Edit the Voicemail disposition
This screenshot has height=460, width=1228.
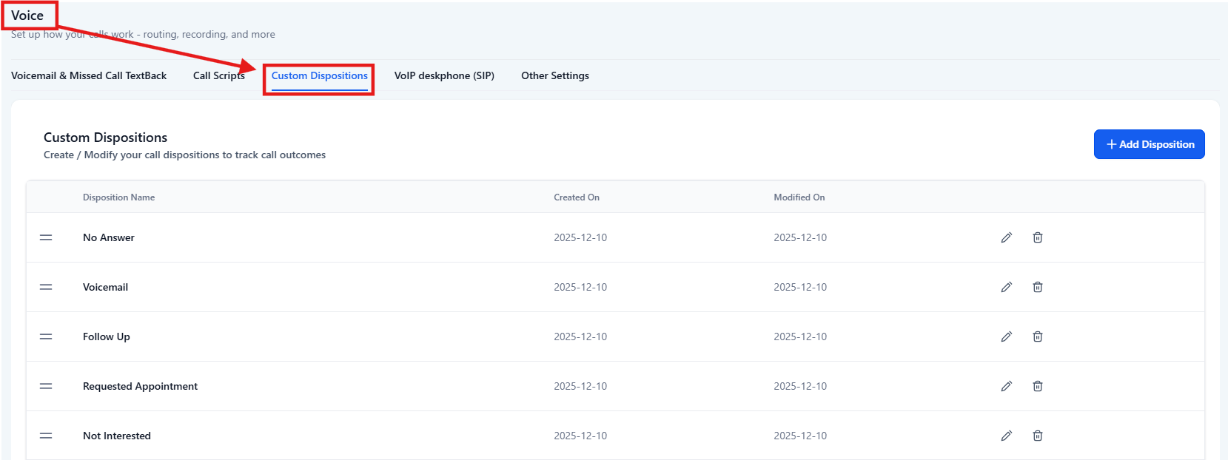click(1006, 287)
